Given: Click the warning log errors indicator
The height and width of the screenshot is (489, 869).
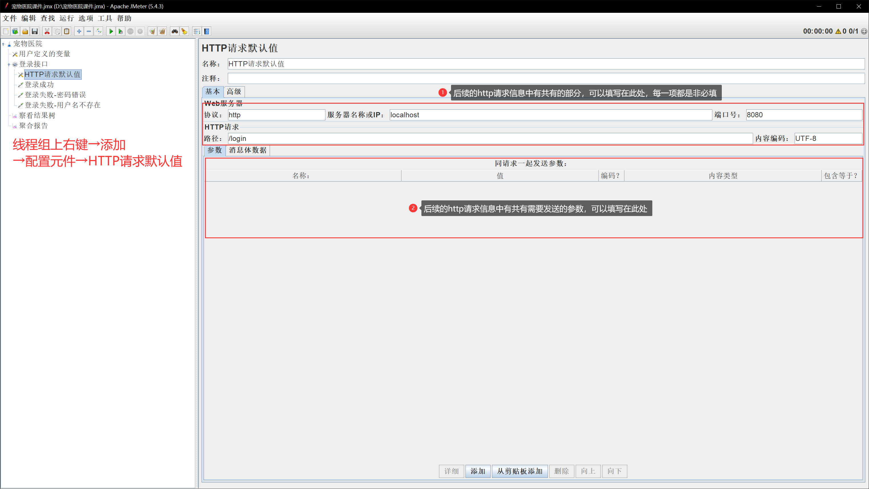Looking at the screenshot, I should click(838, 31).
